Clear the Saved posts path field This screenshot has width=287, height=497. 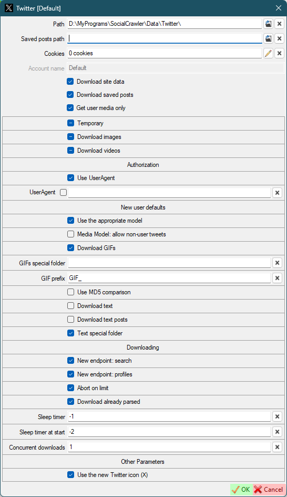point(279,38)
